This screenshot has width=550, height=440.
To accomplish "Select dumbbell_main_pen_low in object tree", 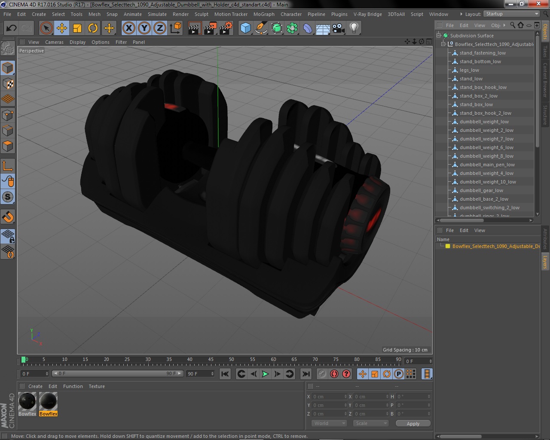I will point(487,165).
